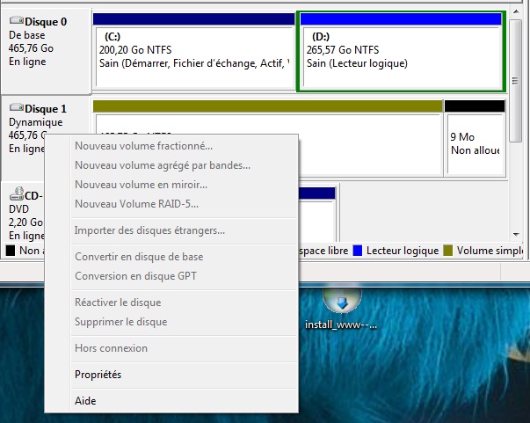Viewport: 530px width, 423px height.
Task: Click the Disque 0 drive icon
Action: click(16, 21)
